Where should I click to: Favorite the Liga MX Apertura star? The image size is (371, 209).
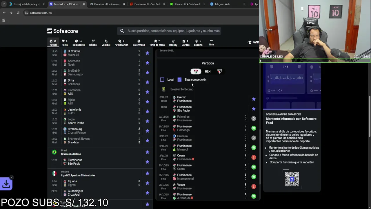[147, 173]
